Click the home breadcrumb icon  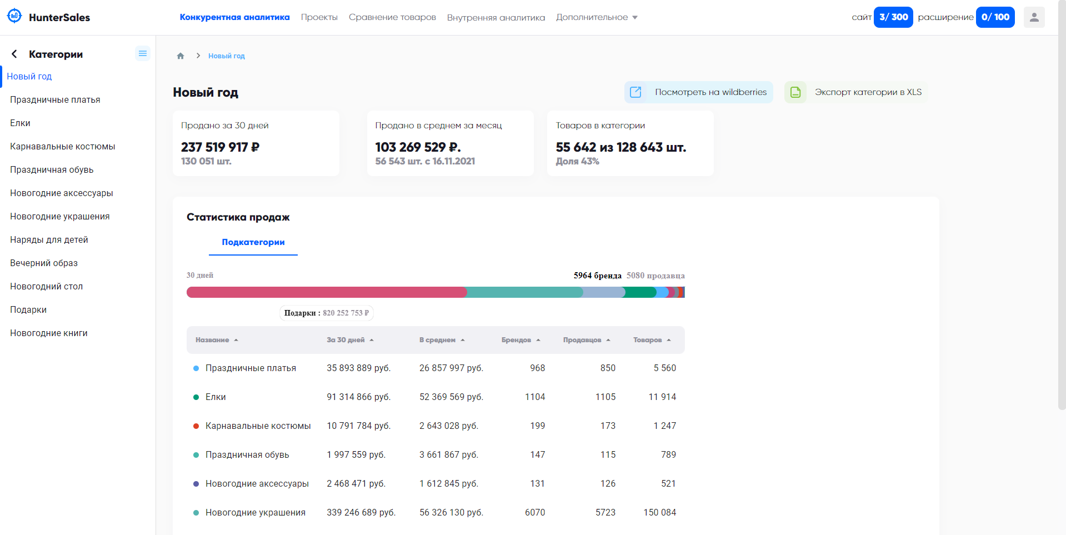pyautogui.click(x=181, y=56)
